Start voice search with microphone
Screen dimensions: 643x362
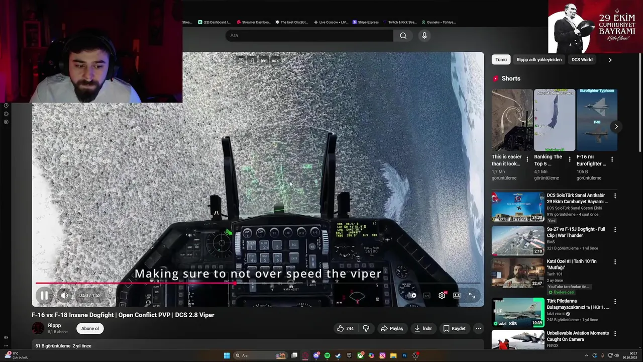(x=424, y=36)
